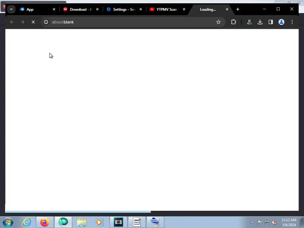The width and height of the screenshot is (304, 228).
Task: Close the Loading... tab
Action: click(227, 9)
